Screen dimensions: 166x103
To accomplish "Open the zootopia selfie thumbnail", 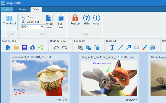I will [109, 78].
